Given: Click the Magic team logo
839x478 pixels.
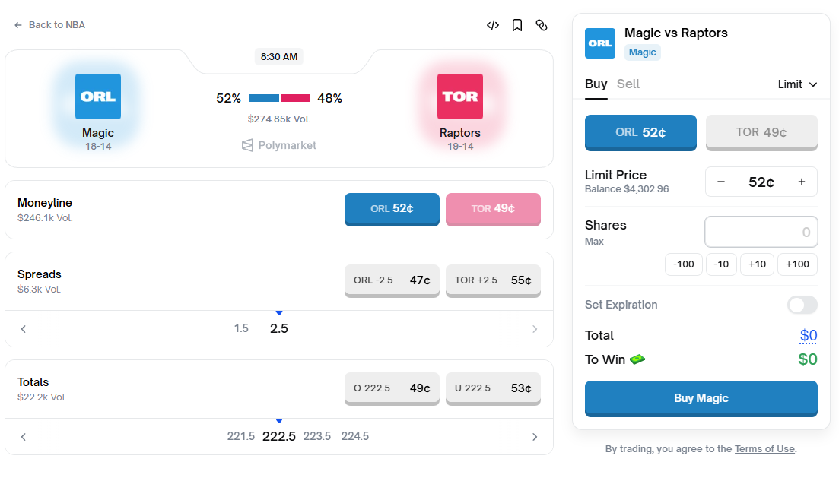Looking at the screenshot, I should [x=97, y=97].
